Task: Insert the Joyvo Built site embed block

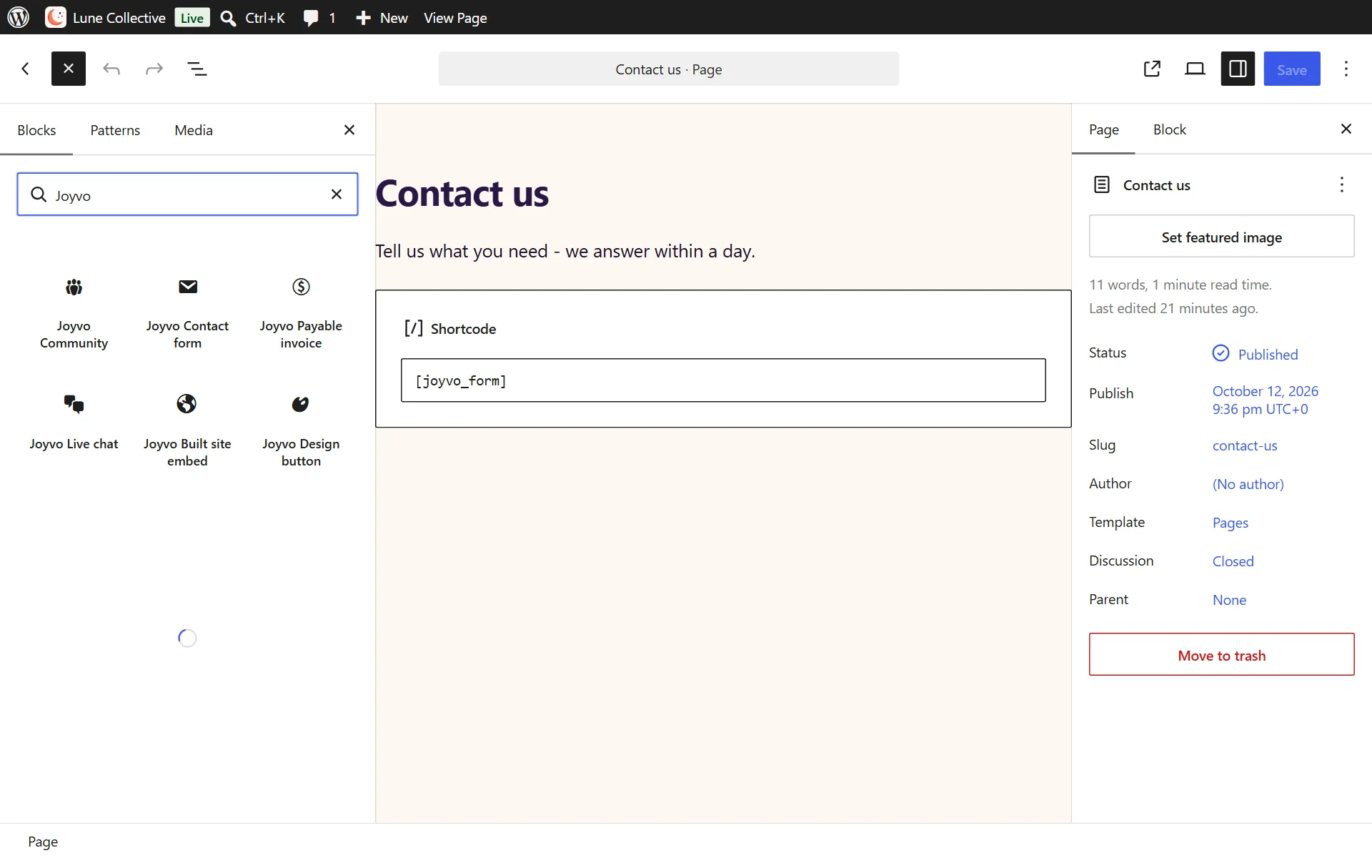Action: (187, 430)
